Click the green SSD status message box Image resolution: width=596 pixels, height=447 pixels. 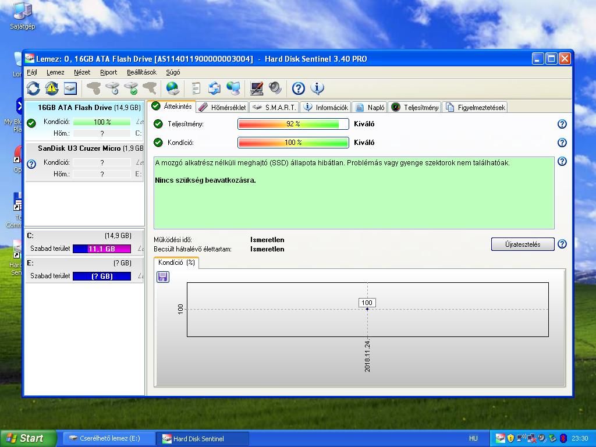tap(354, 193)
